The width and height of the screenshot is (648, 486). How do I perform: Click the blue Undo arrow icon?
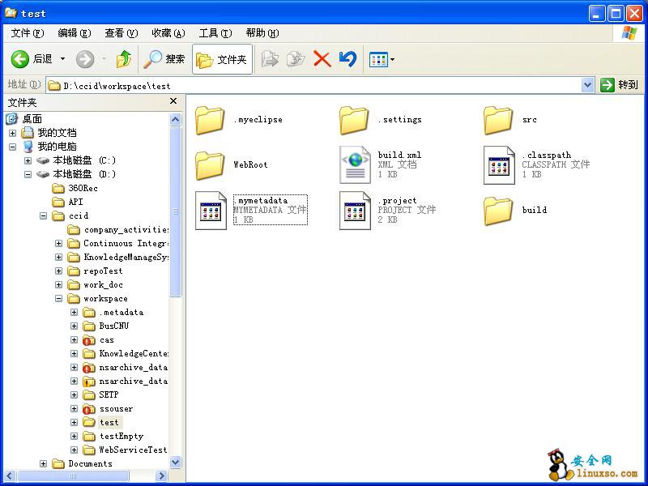coord(347,59)
